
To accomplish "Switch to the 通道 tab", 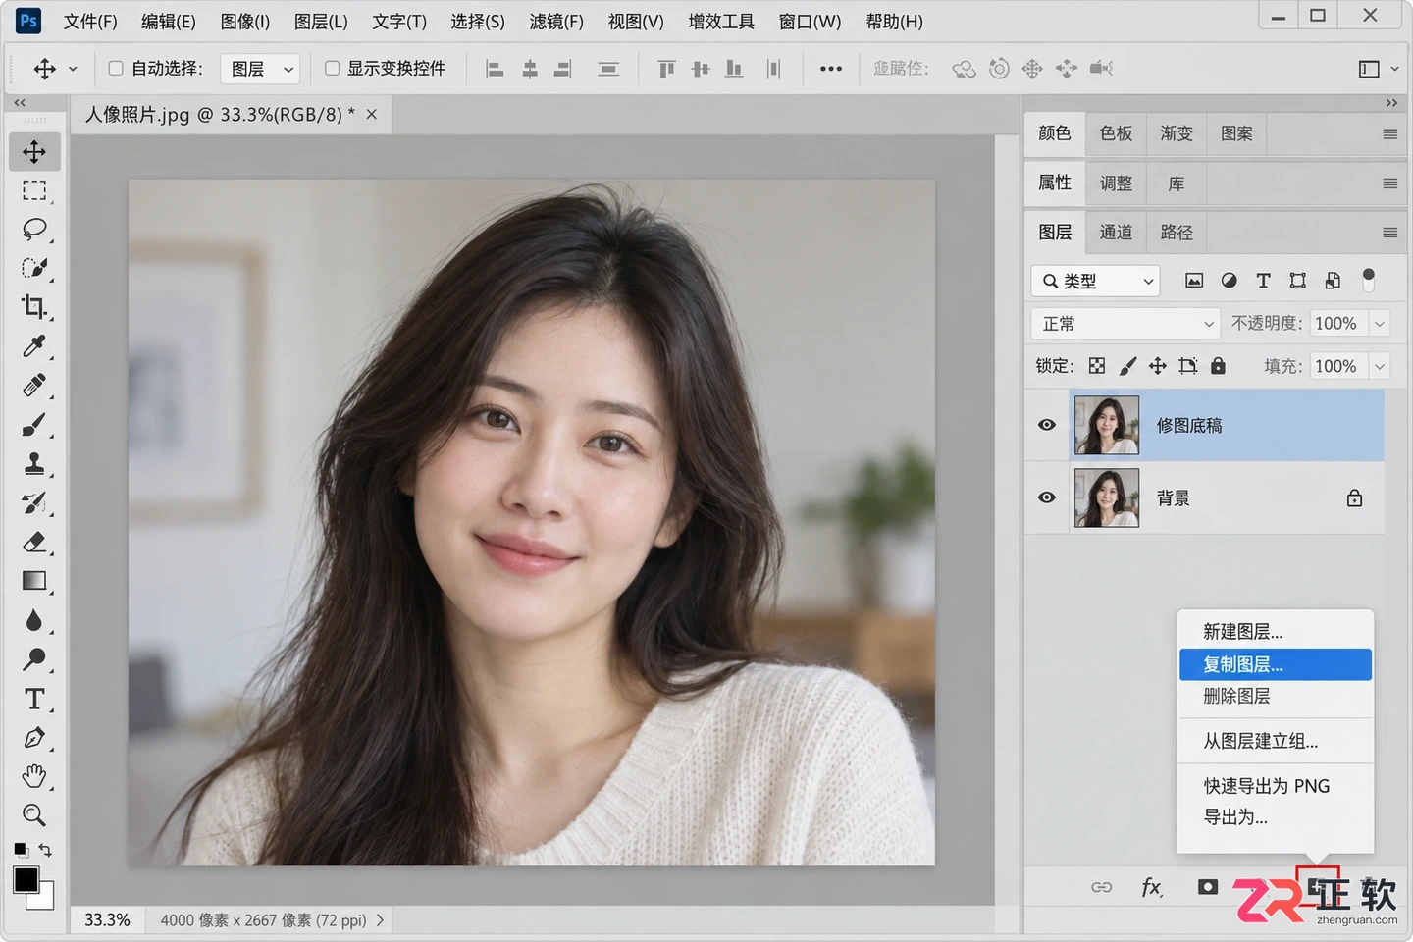I will pos(1116,232).
